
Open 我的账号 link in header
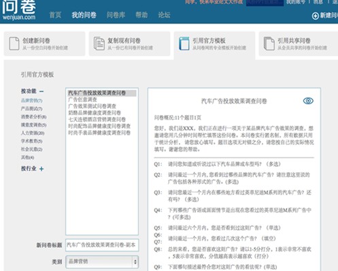296,2
